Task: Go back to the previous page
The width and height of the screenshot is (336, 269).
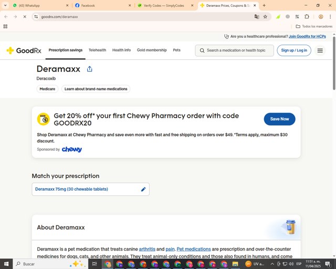Action: (6, 16)
